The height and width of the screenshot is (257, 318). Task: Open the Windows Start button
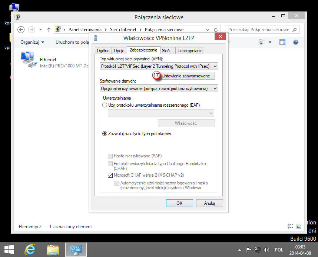pos(9,250)
